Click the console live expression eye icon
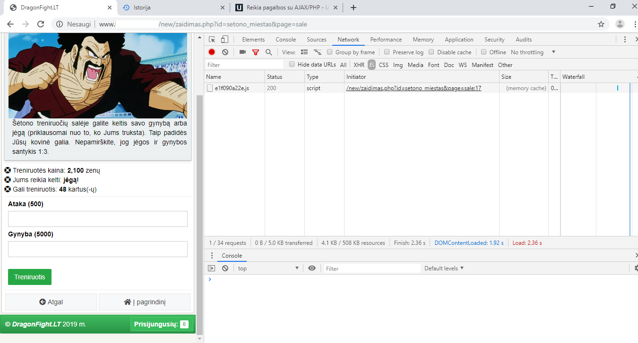Viewport: 638px width, 343px height. (x=312, y=268)
